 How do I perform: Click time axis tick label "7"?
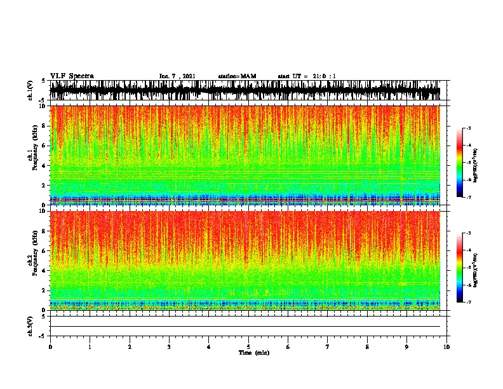pos(328,347)
